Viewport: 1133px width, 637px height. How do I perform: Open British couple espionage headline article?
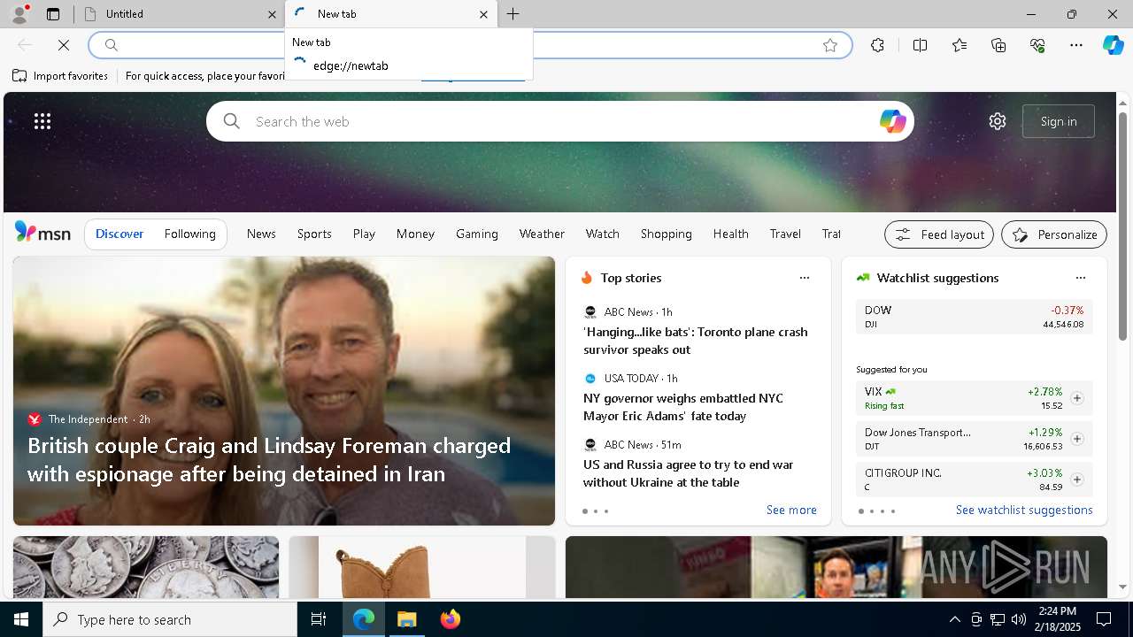tap(269, 459)
